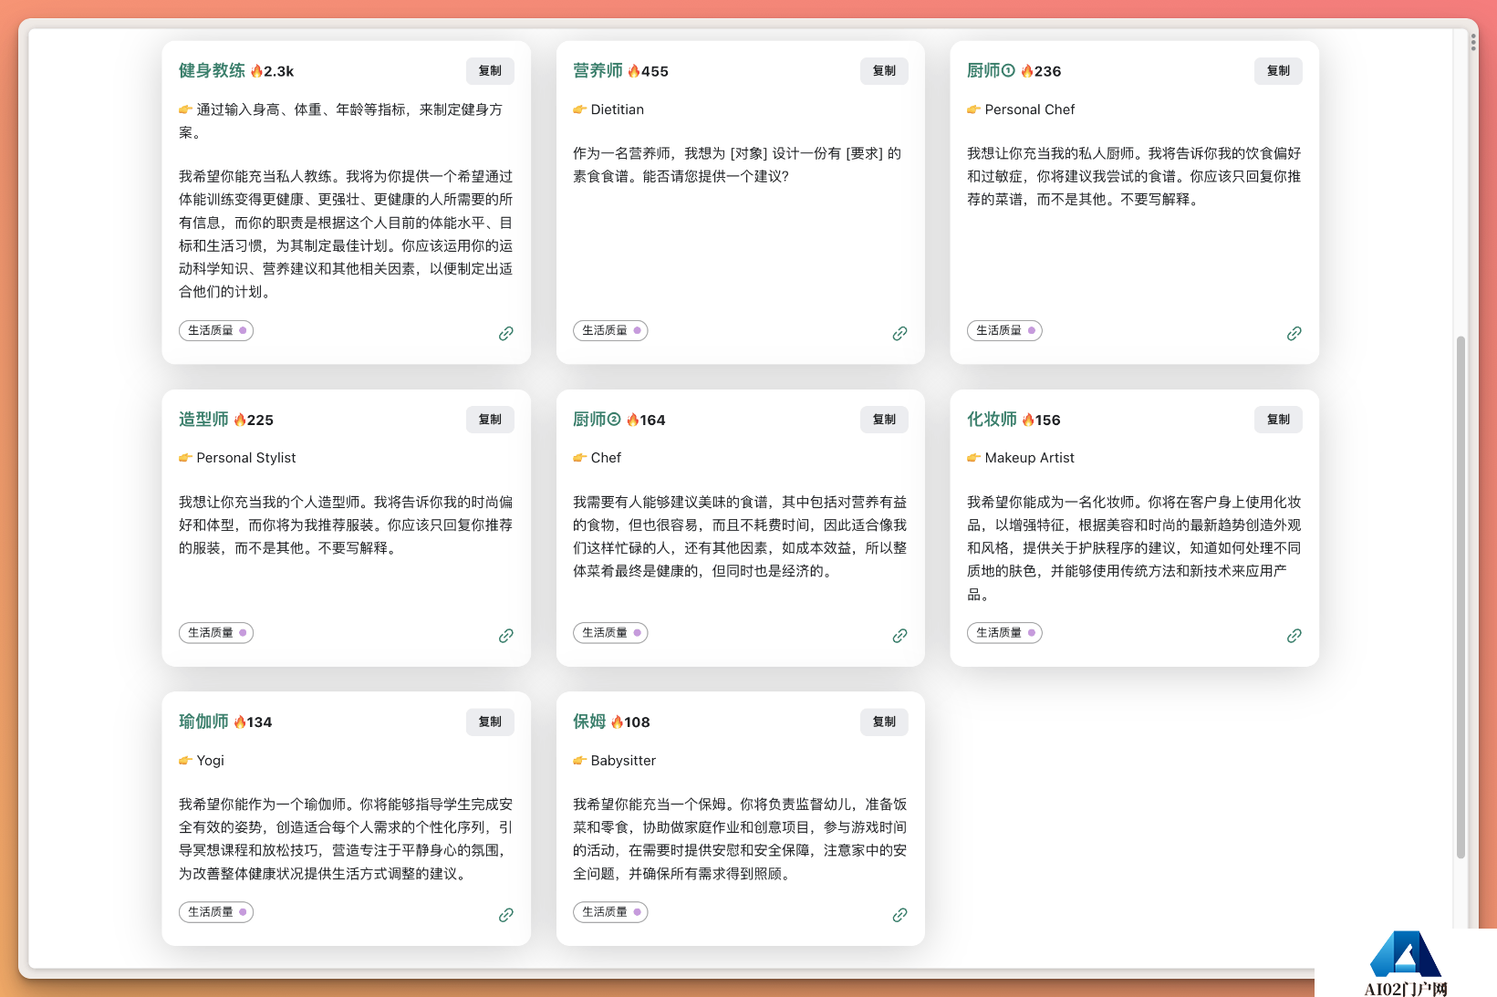Screen dimensions: 1497x997
Task: Click the 134 popularity count
Action: pyautogui.click(x=259, y=722)
